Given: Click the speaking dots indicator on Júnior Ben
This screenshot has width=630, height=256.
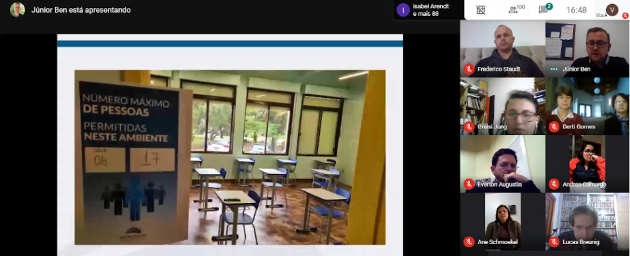Looking at the screenshot, I should coord(554,69).
